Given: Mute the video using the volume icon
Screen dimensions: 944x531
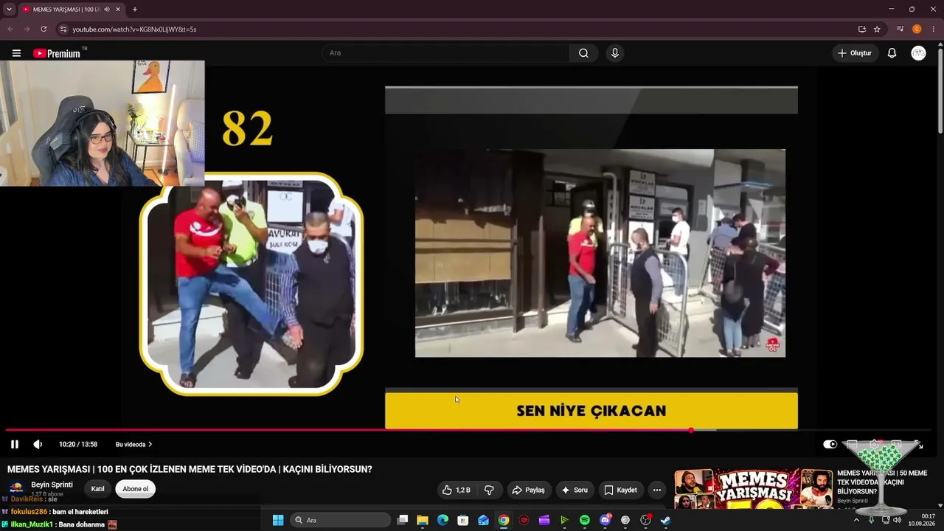Looking at the screenshot, I should coord(38,444).
